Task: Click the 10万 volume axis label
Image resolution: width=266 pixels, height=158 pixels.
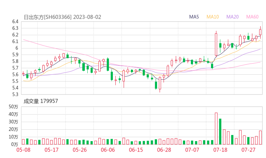Action: (13, 137)
